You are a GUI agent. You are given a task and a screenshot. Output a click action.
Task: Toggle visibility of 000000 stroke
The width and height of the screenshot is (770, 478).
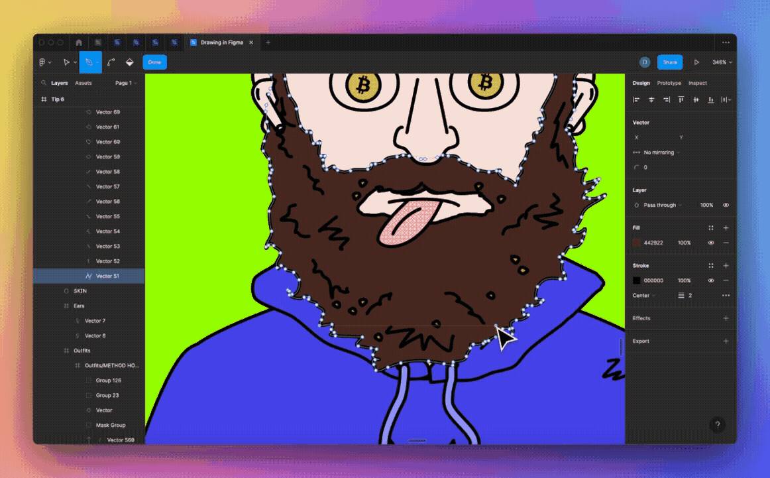710,280
